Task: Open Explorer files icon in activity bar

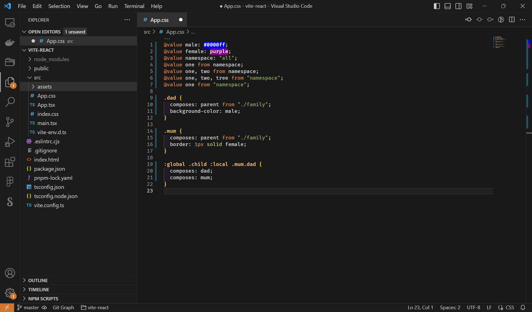Action: point(10,82)
